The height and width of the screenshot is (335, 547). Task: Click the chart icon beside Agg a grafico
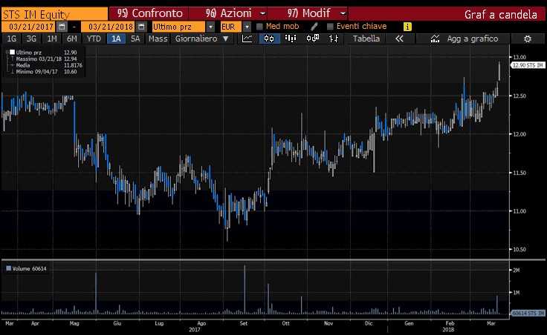pyautogui.click(x=435, y=39)
